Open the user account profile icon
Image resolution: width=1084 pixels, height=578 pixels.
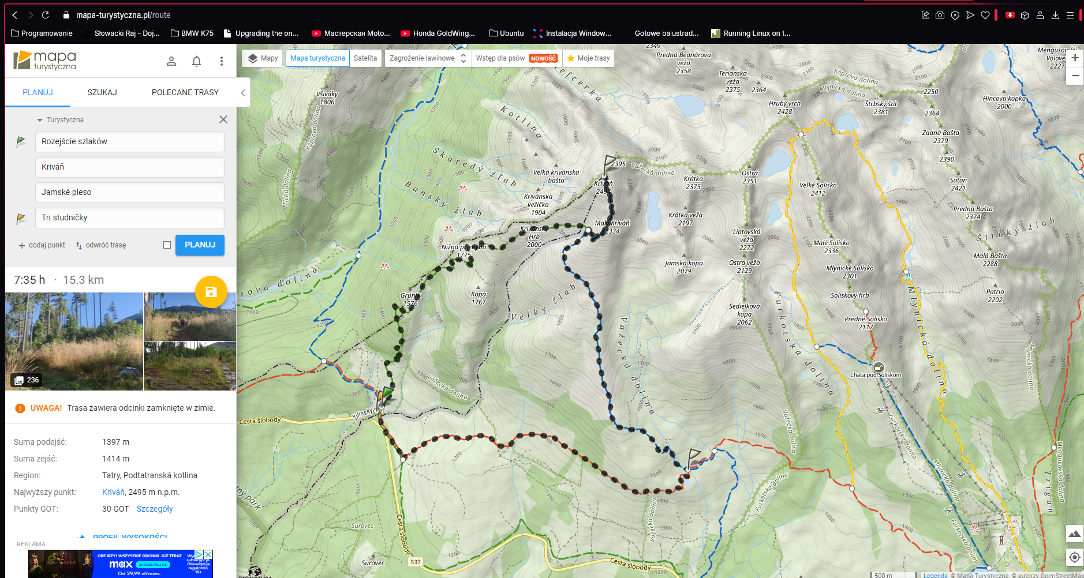click(x=171, y=61)
